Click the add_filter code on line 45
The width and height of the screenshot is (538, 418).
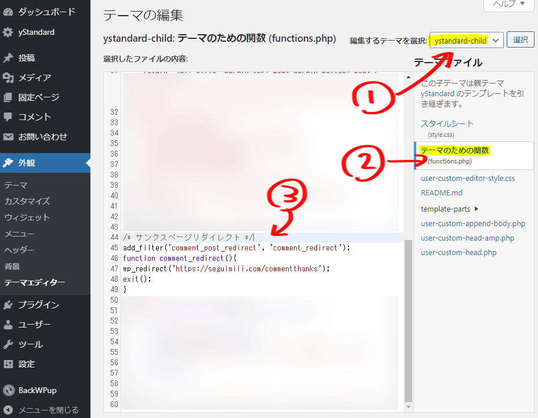[237, 248]
